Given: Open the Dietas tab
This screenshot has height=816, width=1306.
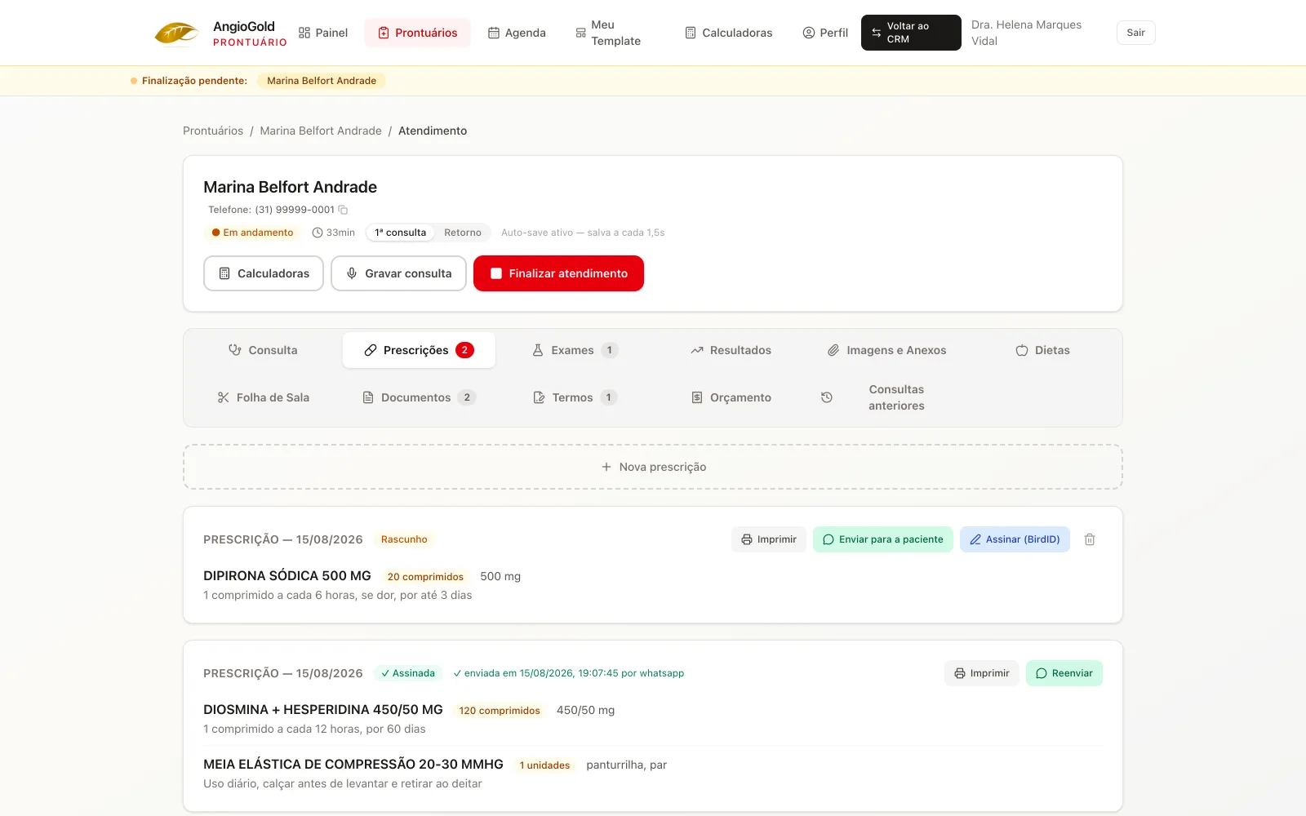Looking at the screenshot, I should (1043, 350).
